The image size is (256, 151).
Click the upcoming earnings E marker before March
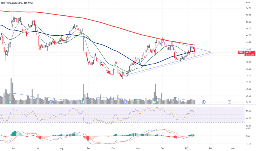[x=229, y=102]
